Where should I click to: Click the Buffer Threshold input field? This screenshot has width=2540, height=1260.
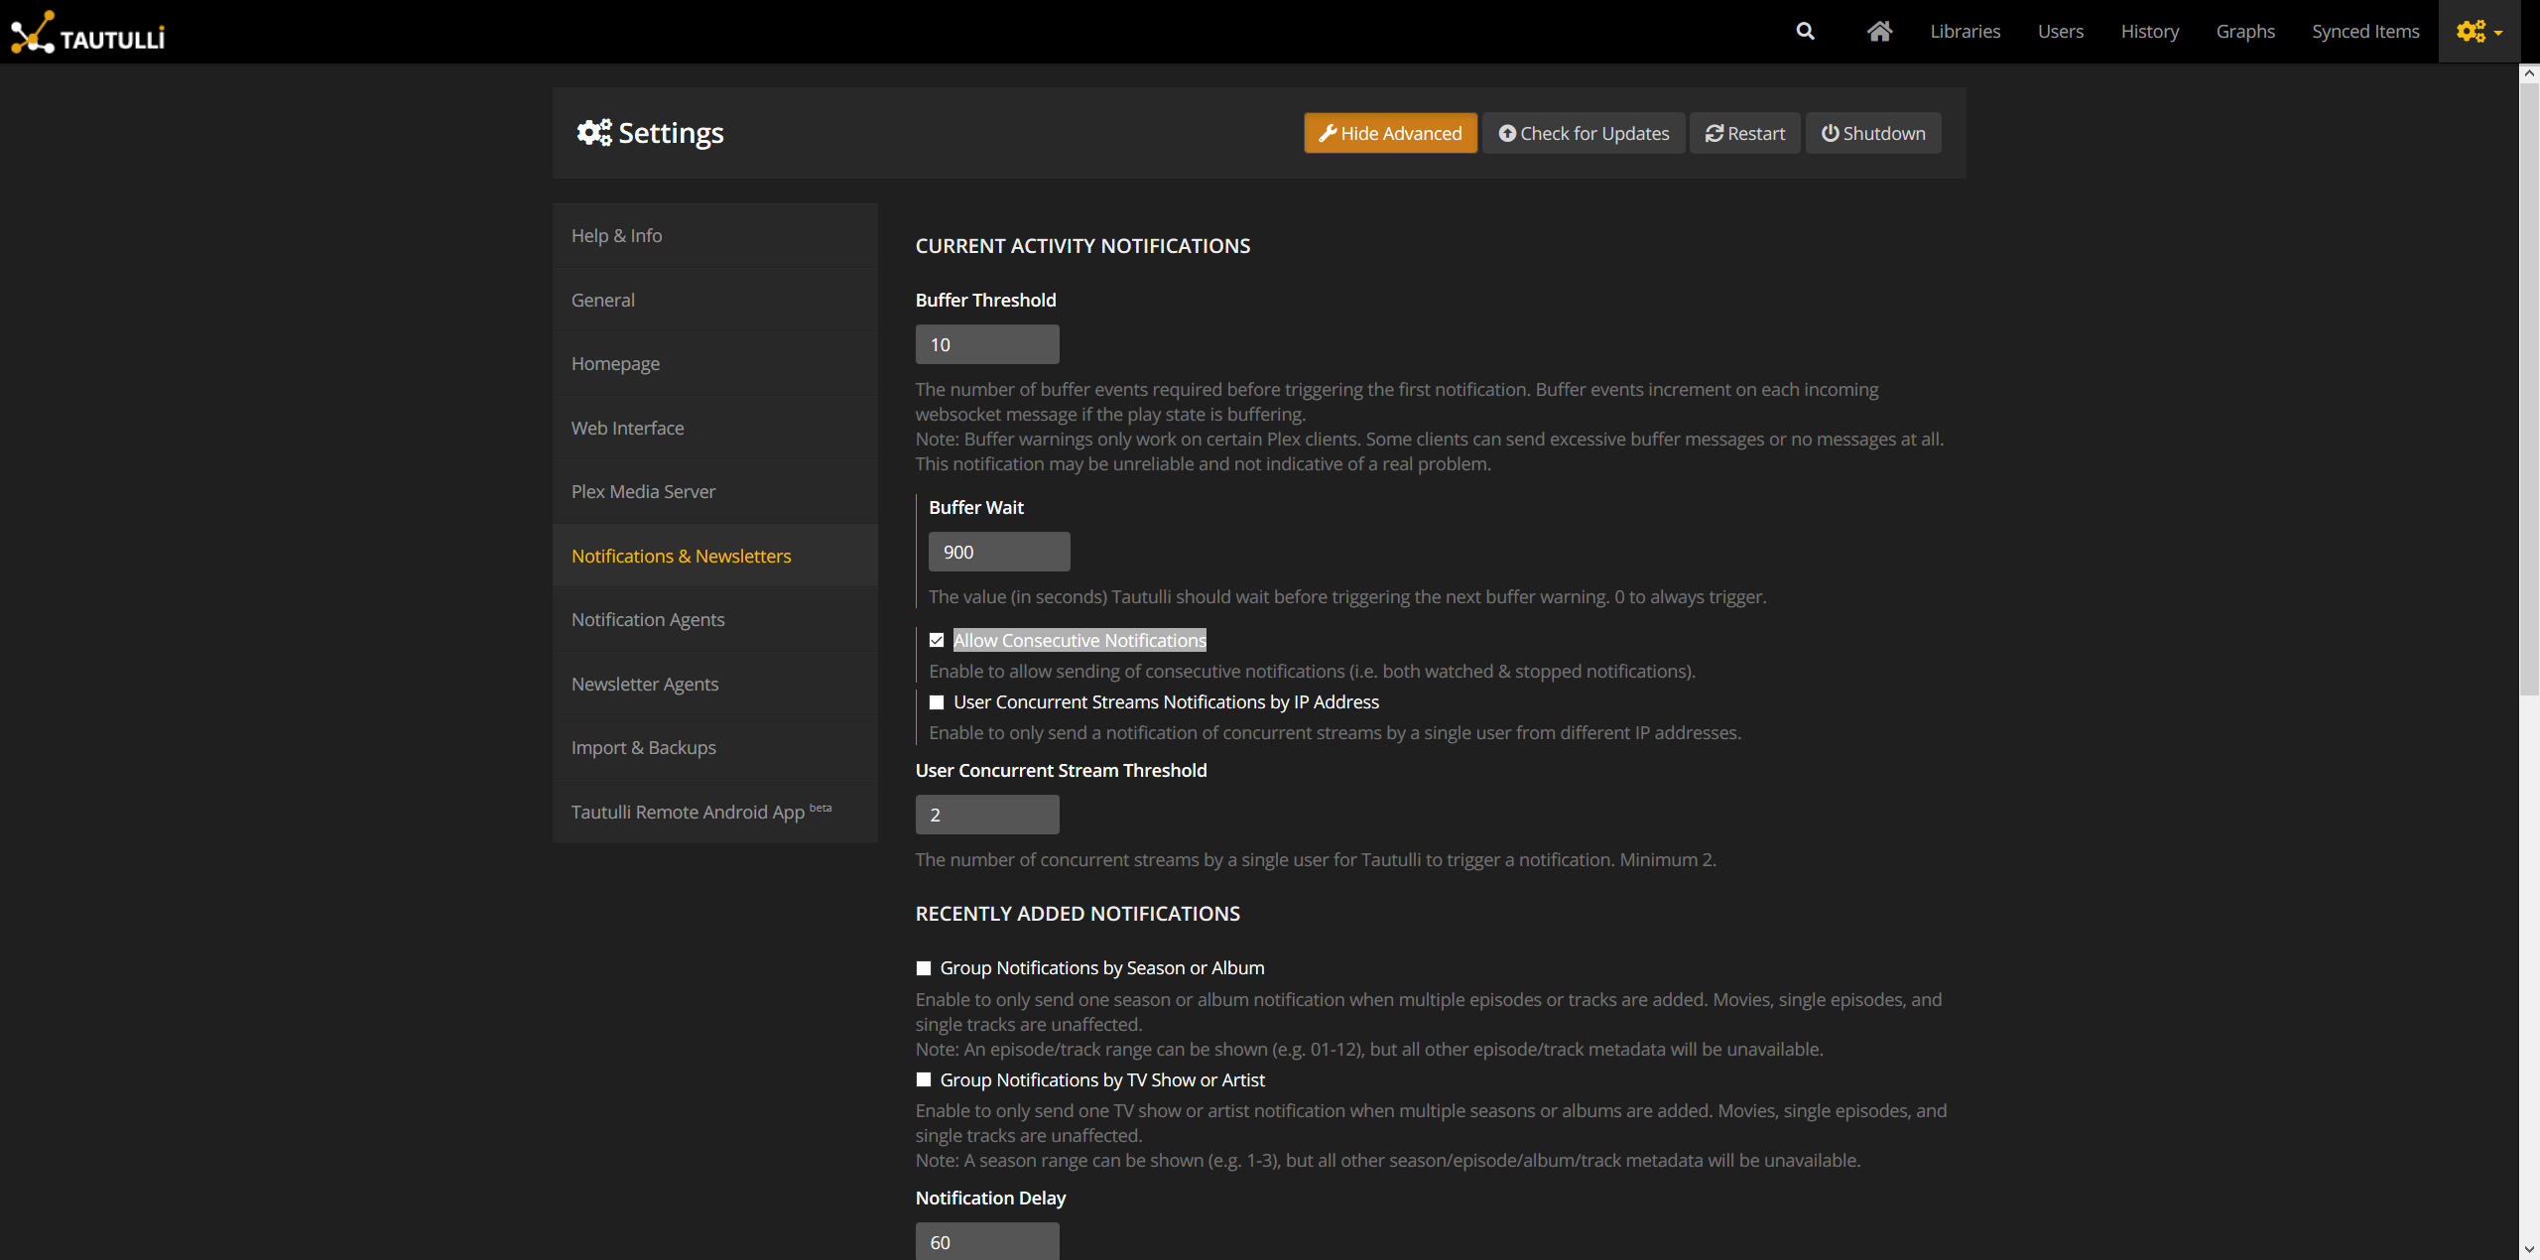[x=986, y=345]
